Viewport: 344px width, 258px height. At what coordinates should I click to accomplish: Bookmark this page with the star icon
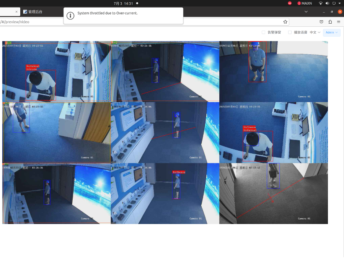point(285,22)
